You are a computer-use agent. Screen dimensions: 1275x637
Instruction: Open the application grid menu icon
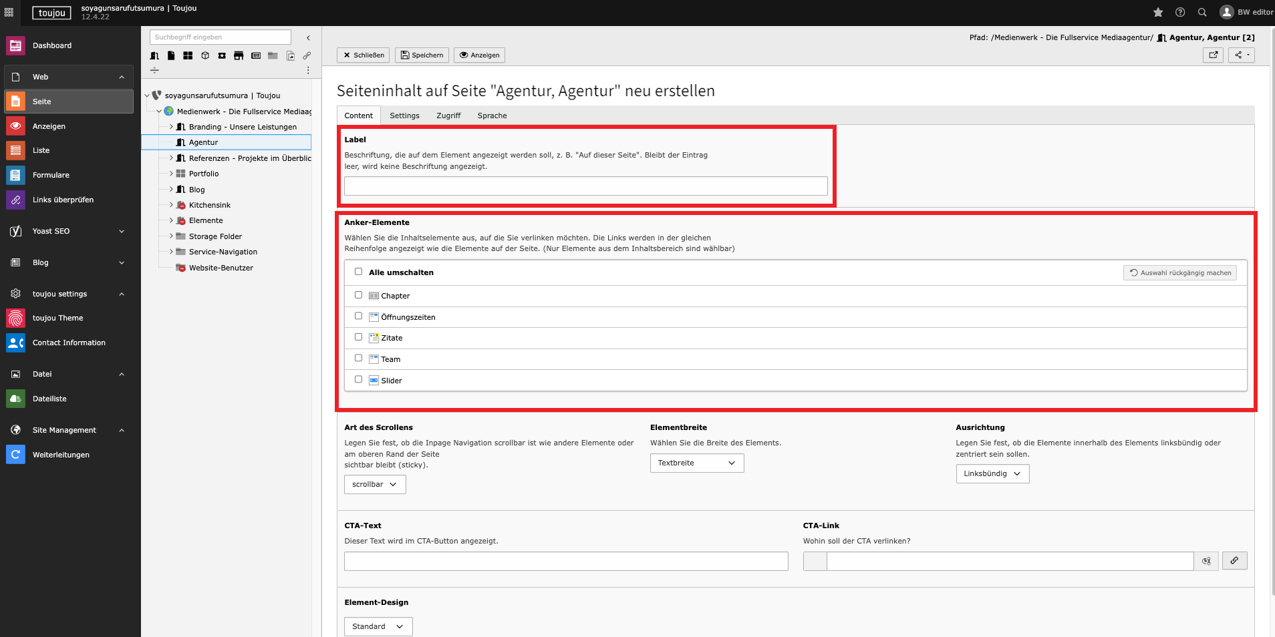click(9, 12)
